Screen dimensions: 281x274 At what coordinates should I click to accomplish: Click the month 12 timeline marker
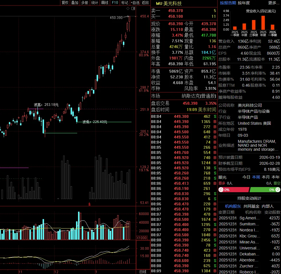point(56,272)
